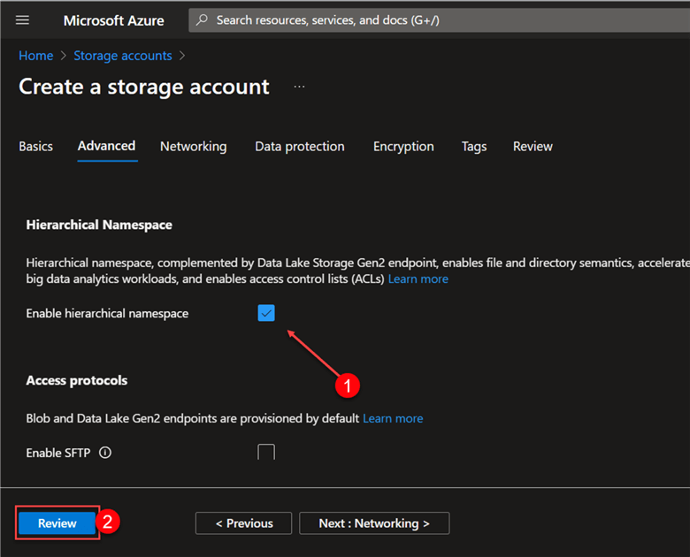Open Learn more link for hierarchical namespace
Image resolution: width=690 pixels, height=557 pixels.
pyautogui.click(x=418, y=278)
